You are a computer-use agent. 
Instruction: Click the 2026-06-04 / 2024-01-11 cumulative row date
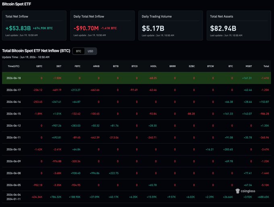[14, 197]
